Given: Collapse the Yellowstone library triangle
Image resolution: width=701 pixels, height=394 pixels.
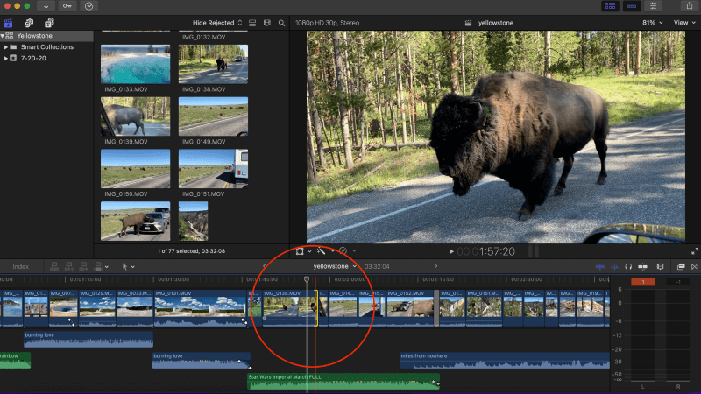Looking at the screenshot, I should [3, 36].
